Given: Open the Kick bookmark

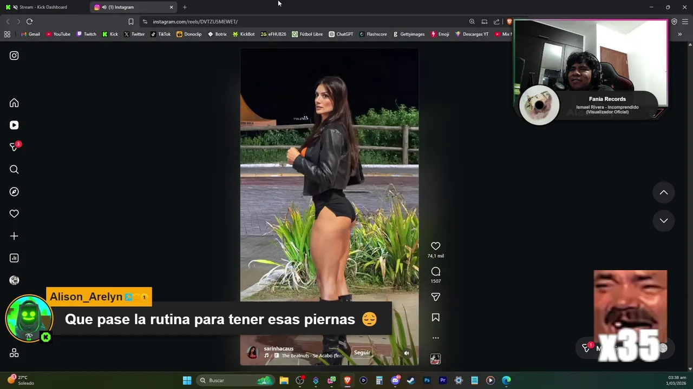Looking at the screenshot, I should click(110, 34).
